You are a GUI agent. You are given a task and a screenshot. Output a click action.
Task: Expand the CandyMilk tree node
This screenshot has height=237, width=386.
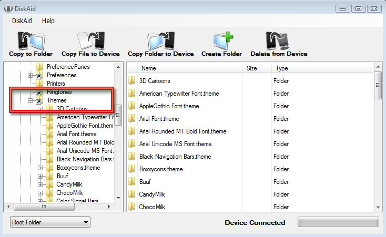40,184
